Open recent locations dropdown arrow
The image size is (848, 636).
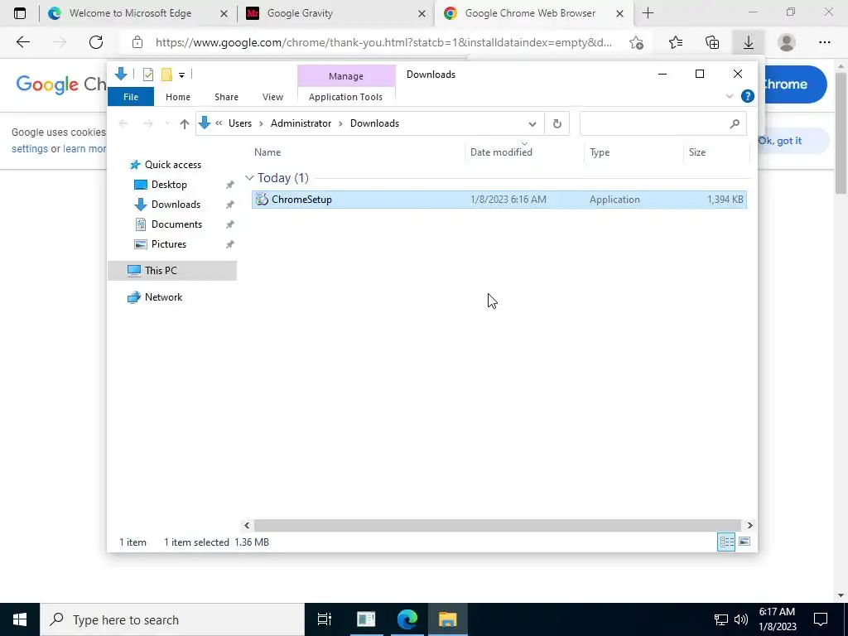tap(167, 124)
